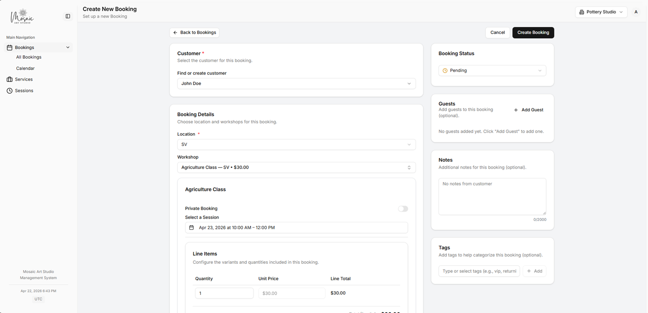Expand the Location dropdown showing SV
Screen dimensions: 648x313
pos(297,144)
